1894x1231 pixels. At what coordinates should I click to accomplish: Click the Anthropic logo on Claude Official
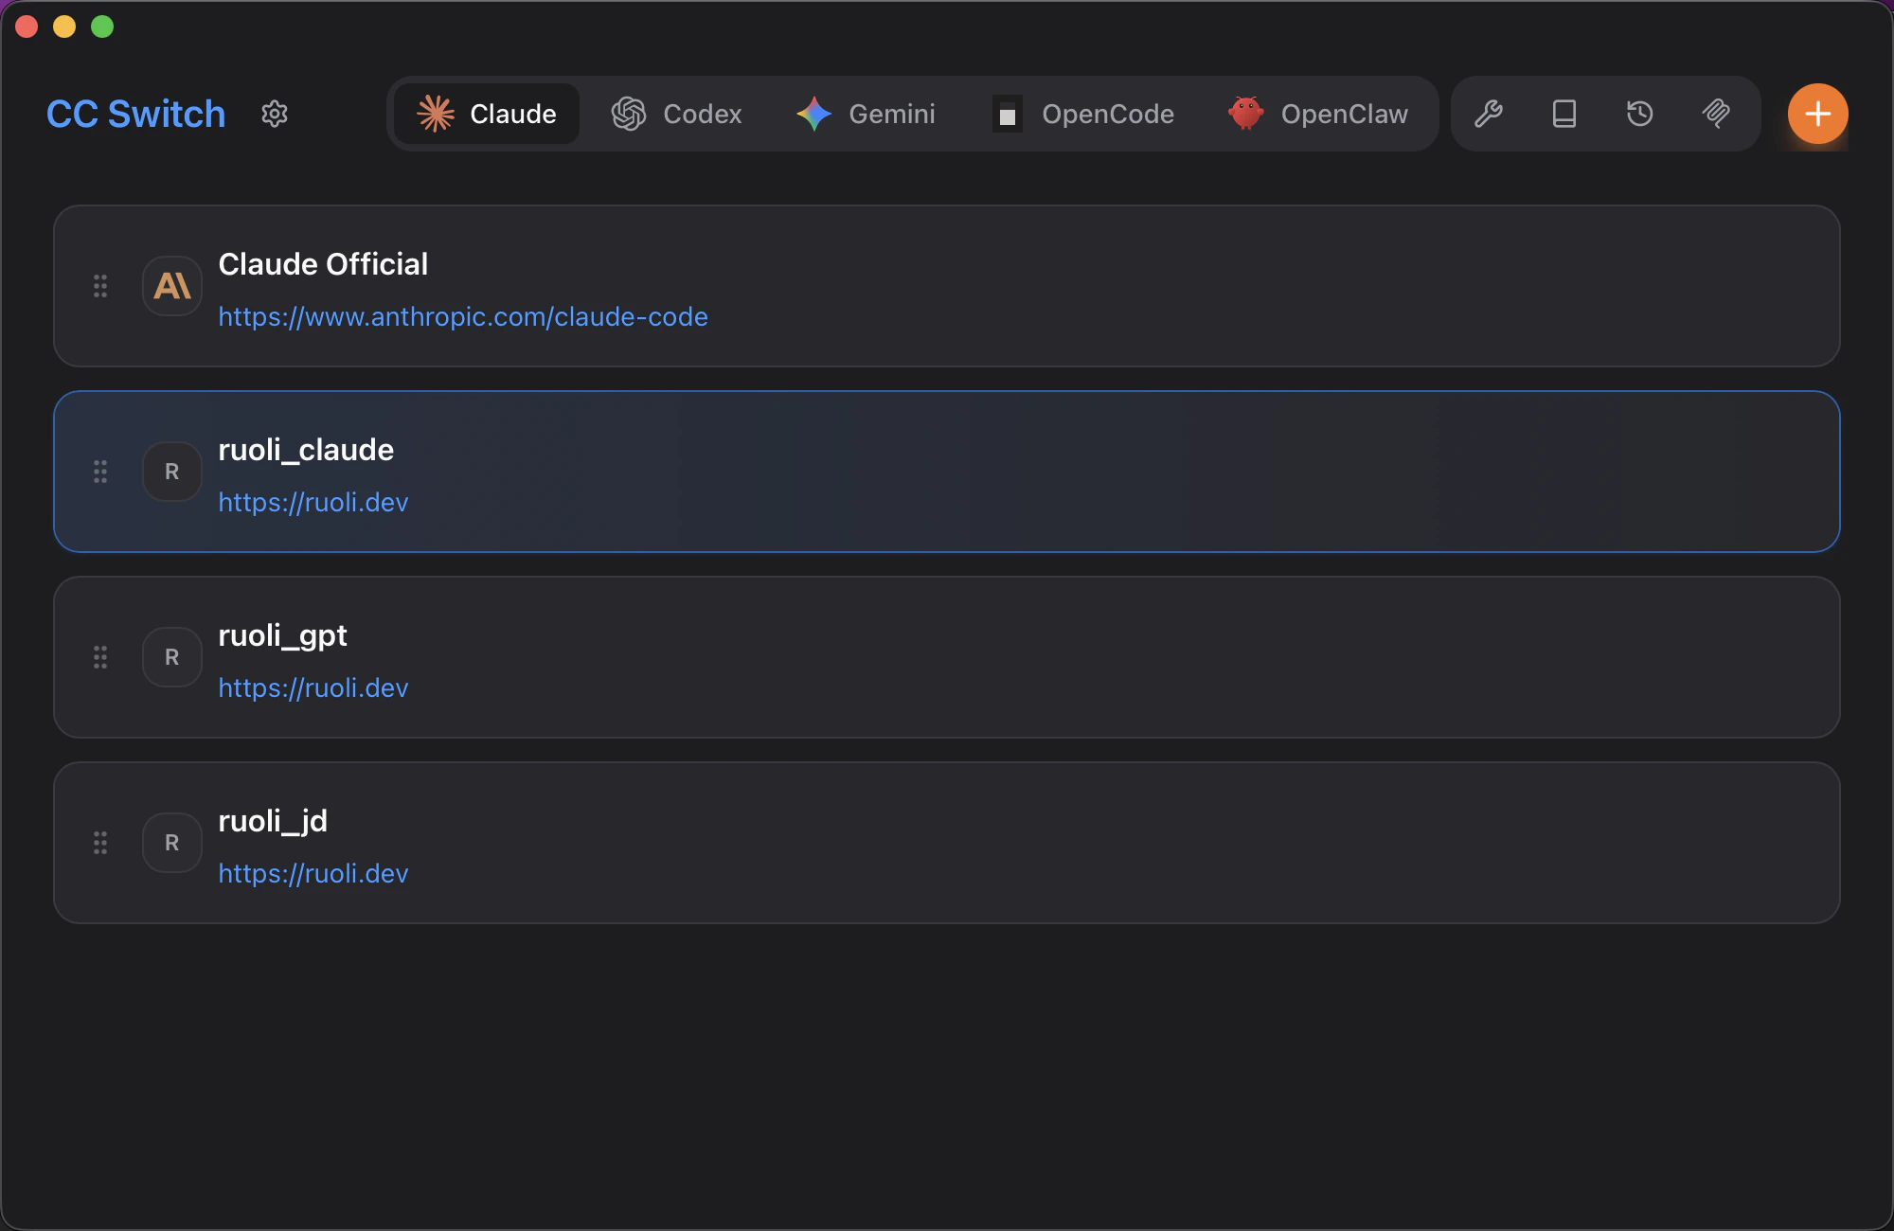pyautogui.click(x=172, y=286)
